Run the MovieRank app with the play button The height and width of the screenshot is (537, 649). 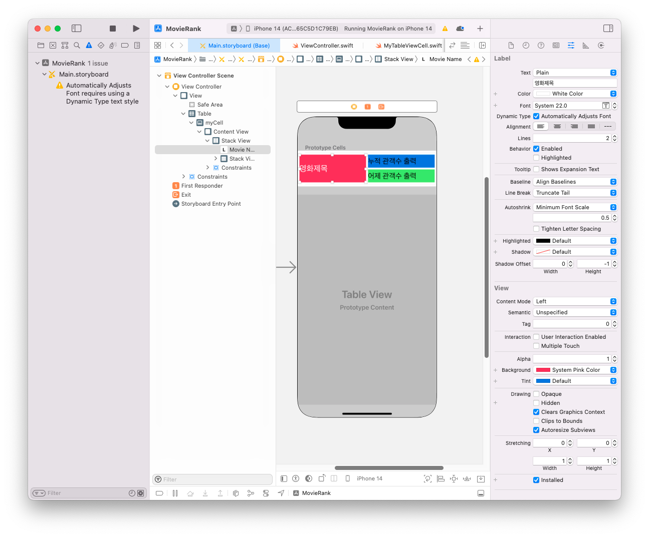click(136, 29)
